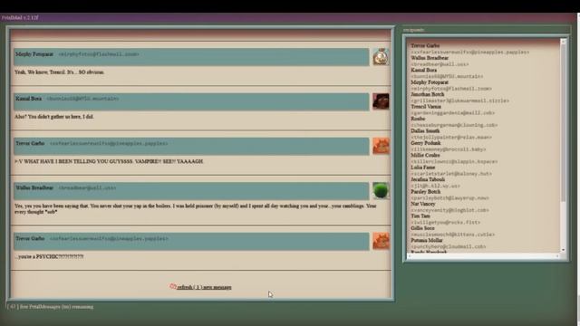Click the recipients list horizontal scrollbar
Image resolution: width=580 pixels, height=326 pixels.
coord(483,255)
